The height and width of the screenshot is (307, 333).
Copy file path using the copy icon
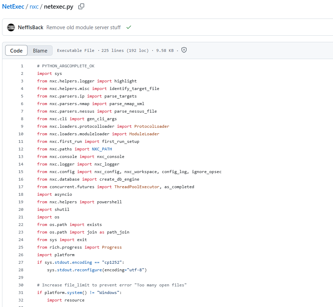point(81,7)
